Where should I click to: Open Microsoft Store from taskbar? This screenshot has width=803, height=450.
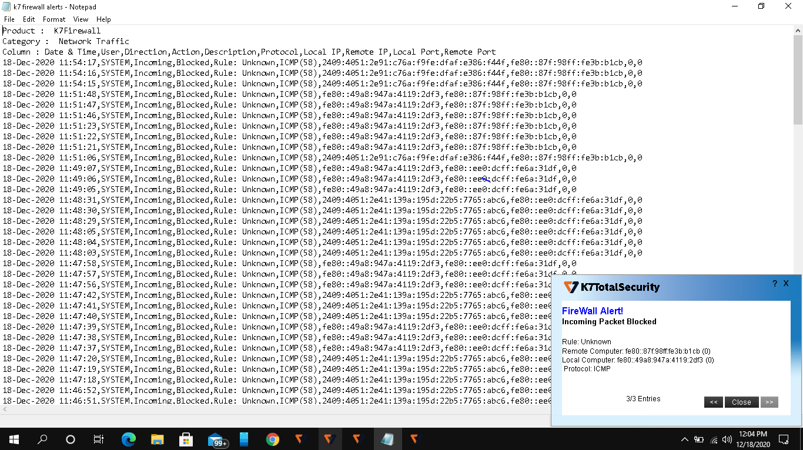coord(186,439)
